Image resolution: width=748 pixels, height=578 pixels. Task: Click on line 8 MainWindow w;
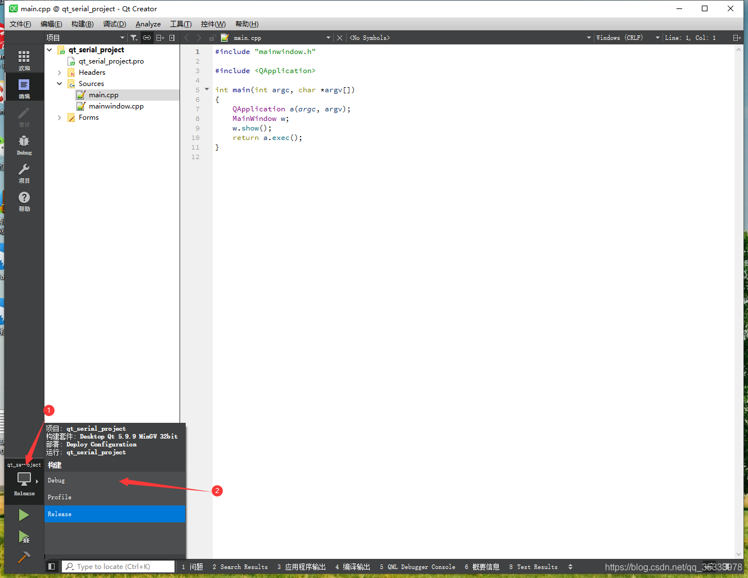pyautogui.click(x=261, y=119)
